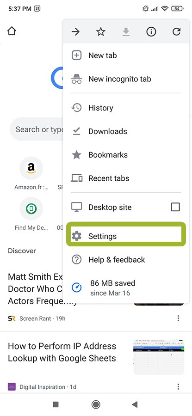Open options for the Screen Rant article

pos(178,318)
